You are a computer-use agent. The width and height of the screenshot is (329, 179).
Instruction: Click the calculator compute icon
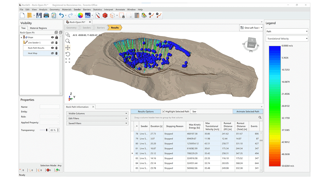click(137, 15)
